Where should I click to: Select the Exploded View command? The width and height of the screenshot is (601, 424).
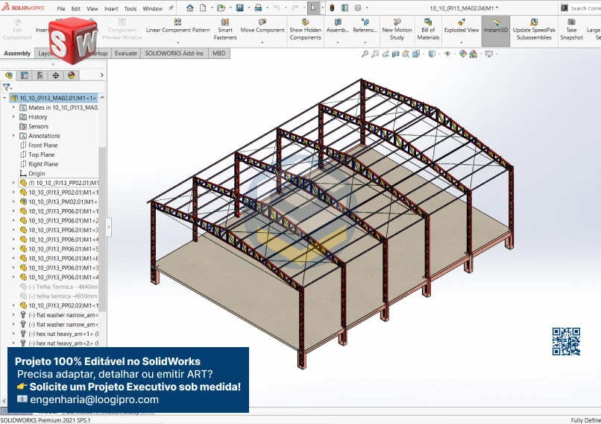point(462,30)
